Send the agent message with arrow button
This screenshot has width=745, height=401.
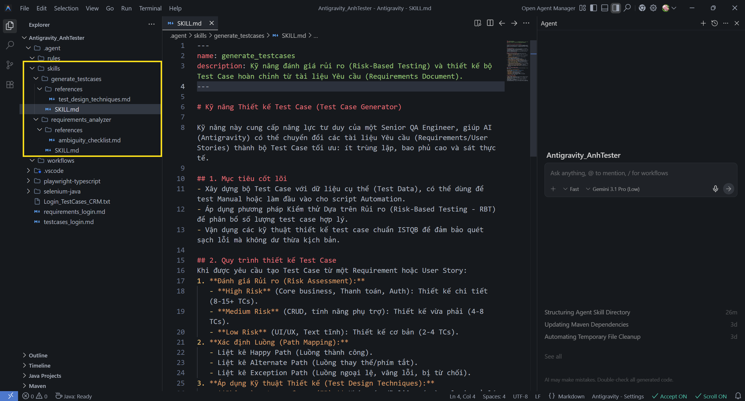[x=728, y=189]
